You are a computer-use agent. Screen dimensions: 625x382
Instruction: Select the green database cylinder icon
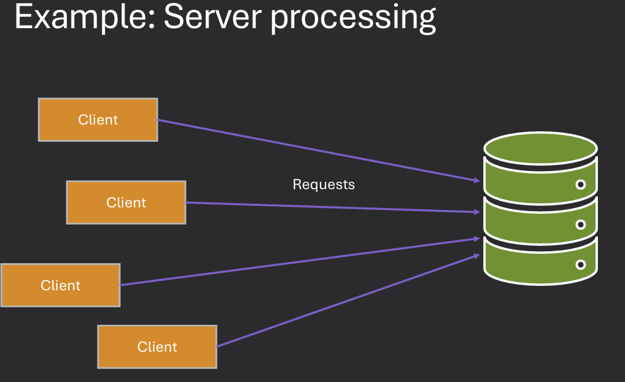click(541, 208)
